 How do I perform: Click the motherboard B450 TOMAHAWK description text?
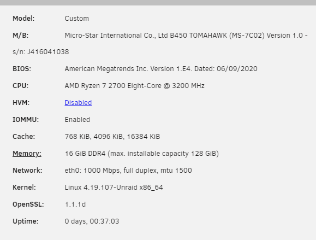[x=186, y=36]
